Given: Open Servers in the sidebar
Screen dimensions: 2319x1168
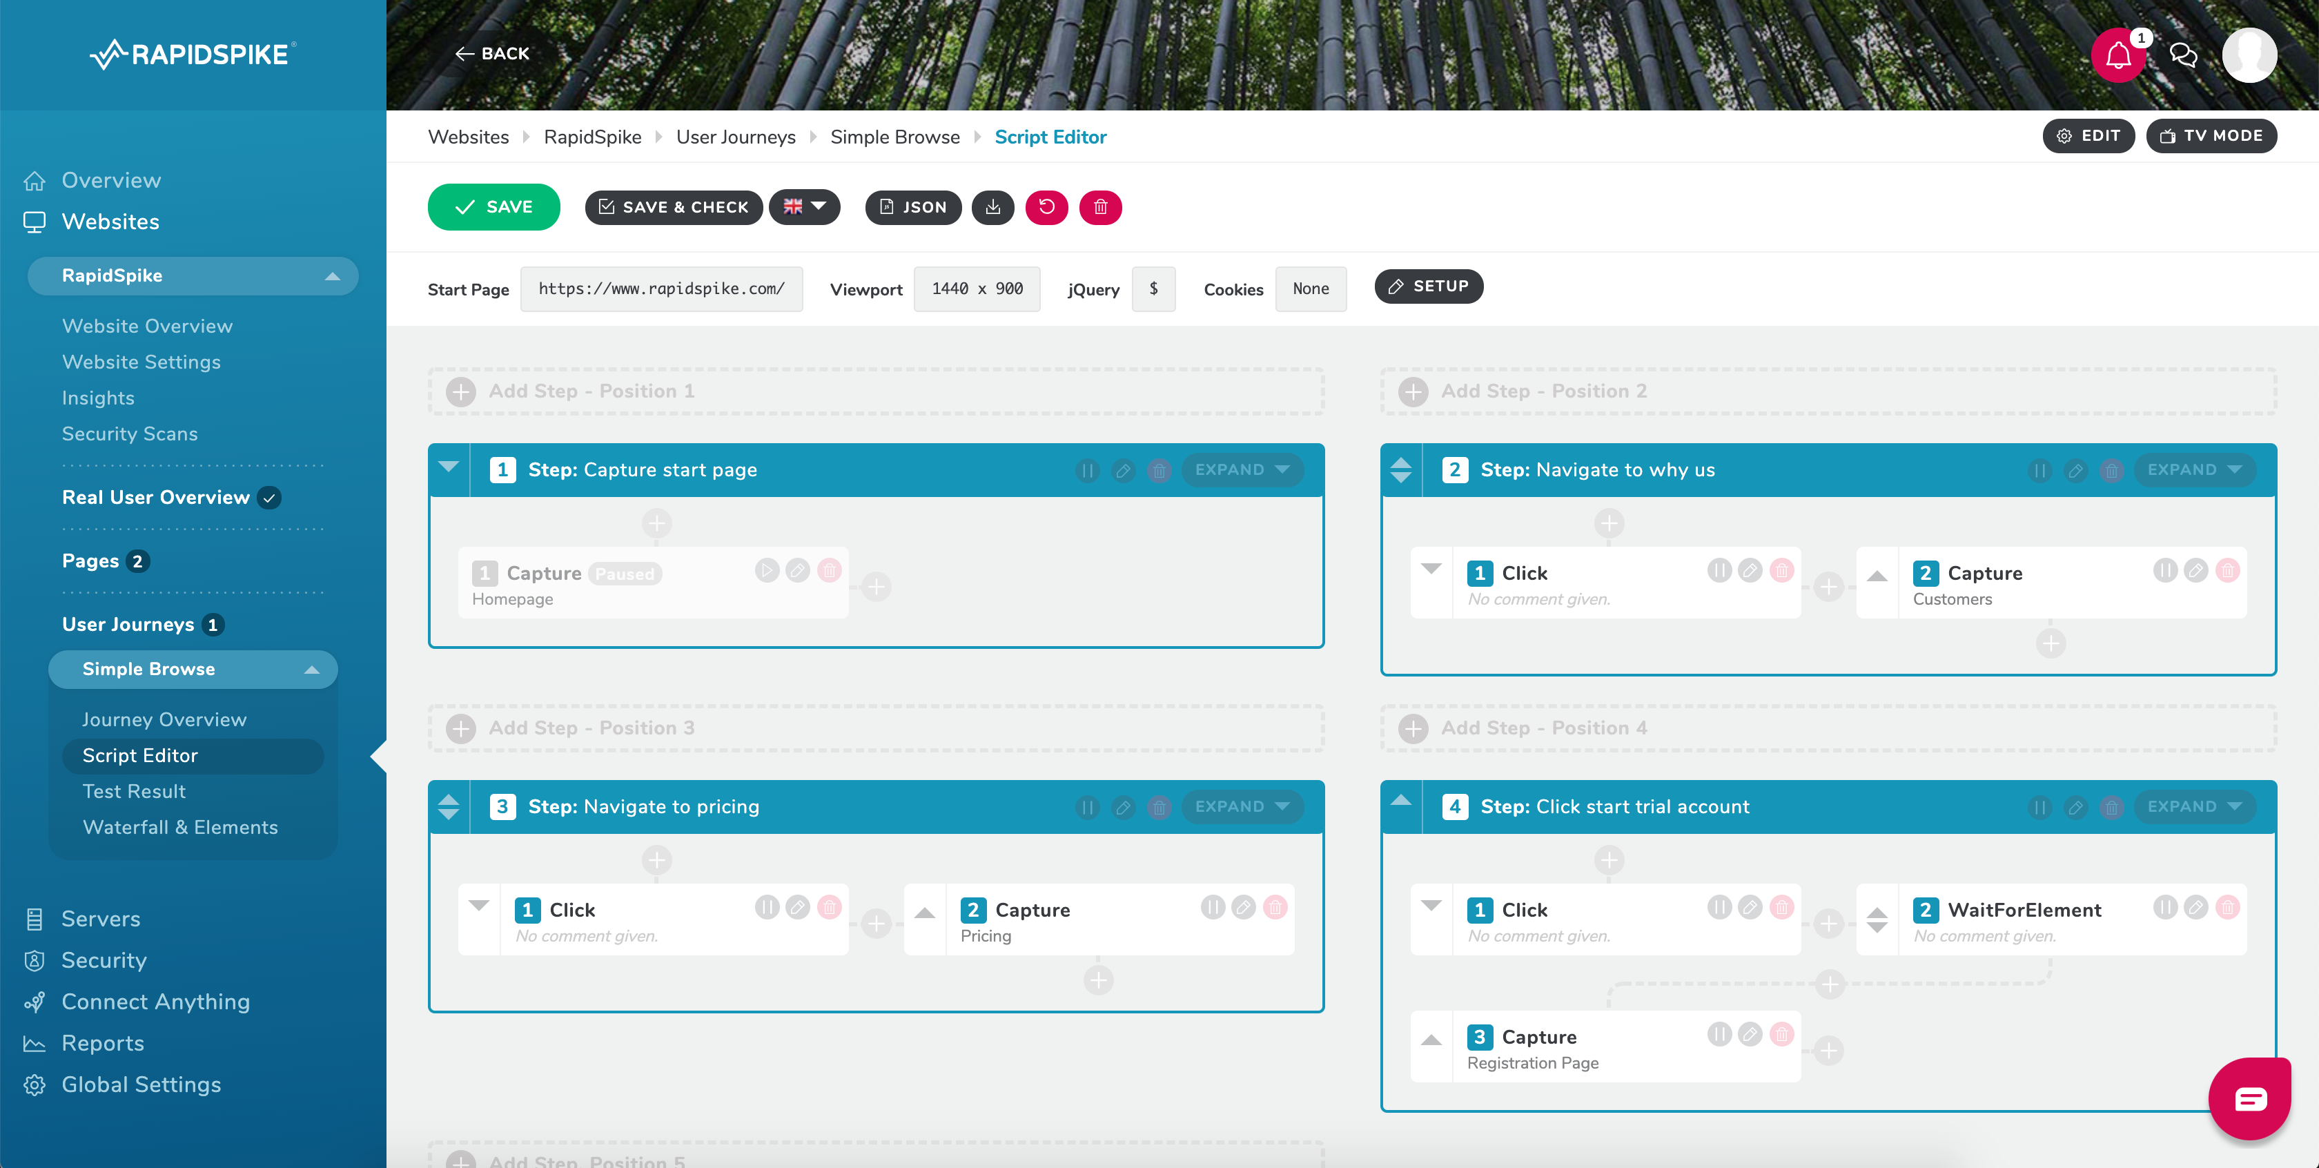Looking at the screenshot, I should click(100, 919).
